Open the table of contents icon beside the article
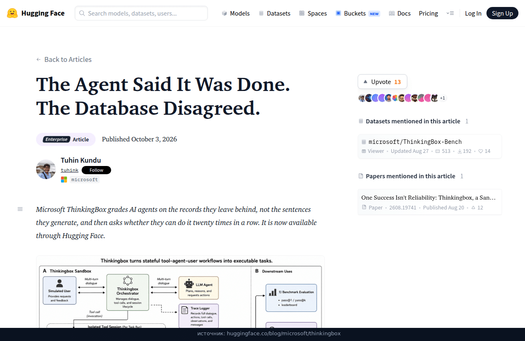The image size is (525, 341). point(20,209)
